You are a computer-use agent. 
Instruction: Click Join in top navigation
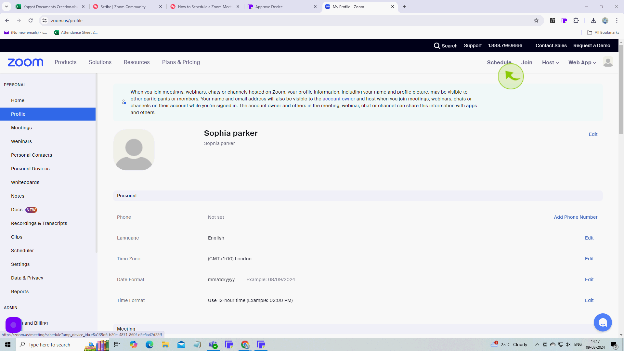(x=526, y=62)
